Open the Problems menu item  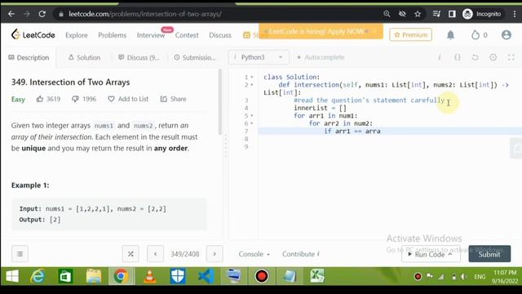pyautogui.click(x=113, y=35)
